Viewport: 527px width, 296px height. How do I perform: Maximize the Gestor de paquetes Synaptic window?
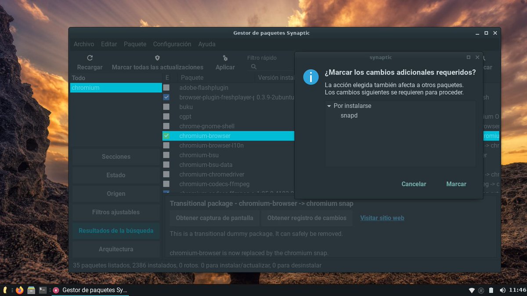click(486, 33)
